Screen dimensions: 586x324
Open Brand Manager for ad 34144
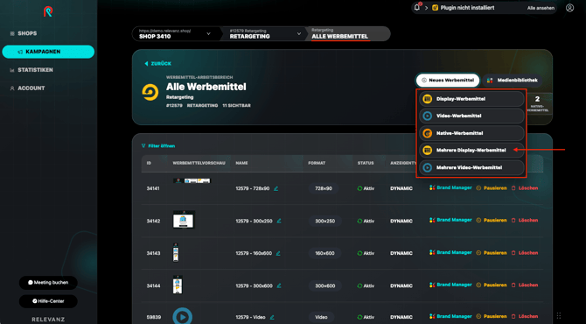pos(450,285)
